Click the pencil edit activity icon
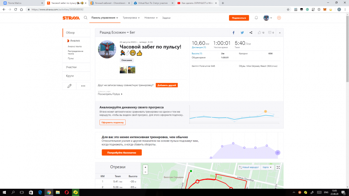 click(69, 86)
